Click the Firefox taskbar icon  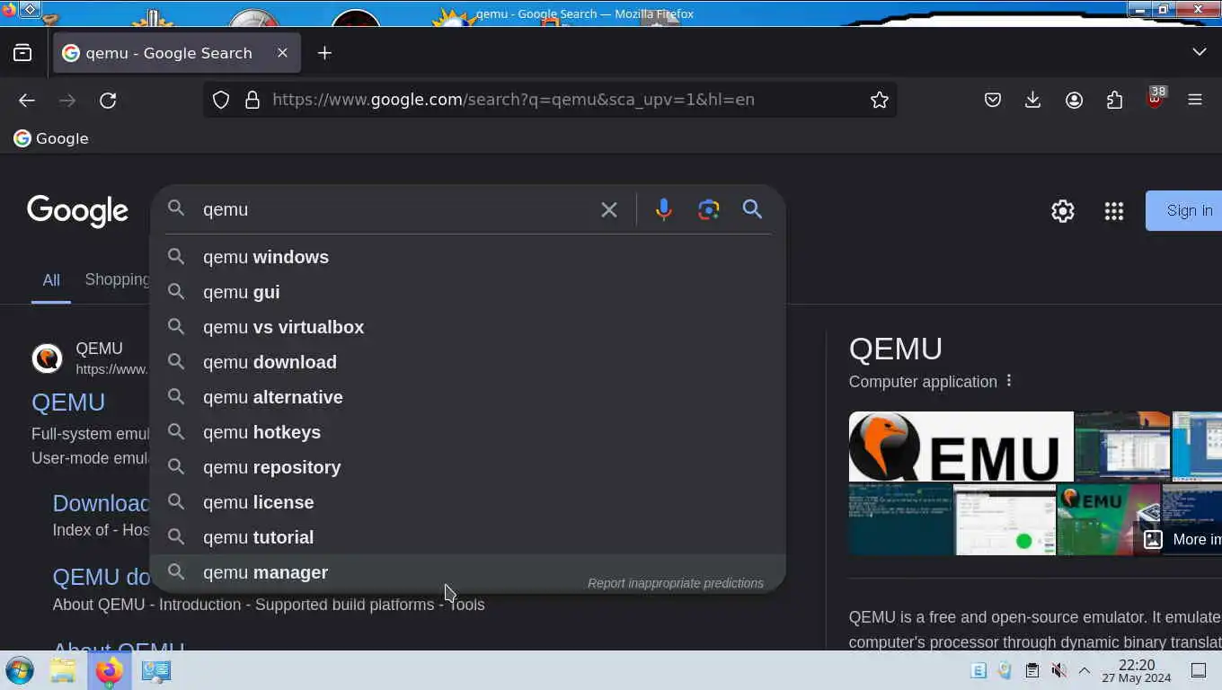110,670
